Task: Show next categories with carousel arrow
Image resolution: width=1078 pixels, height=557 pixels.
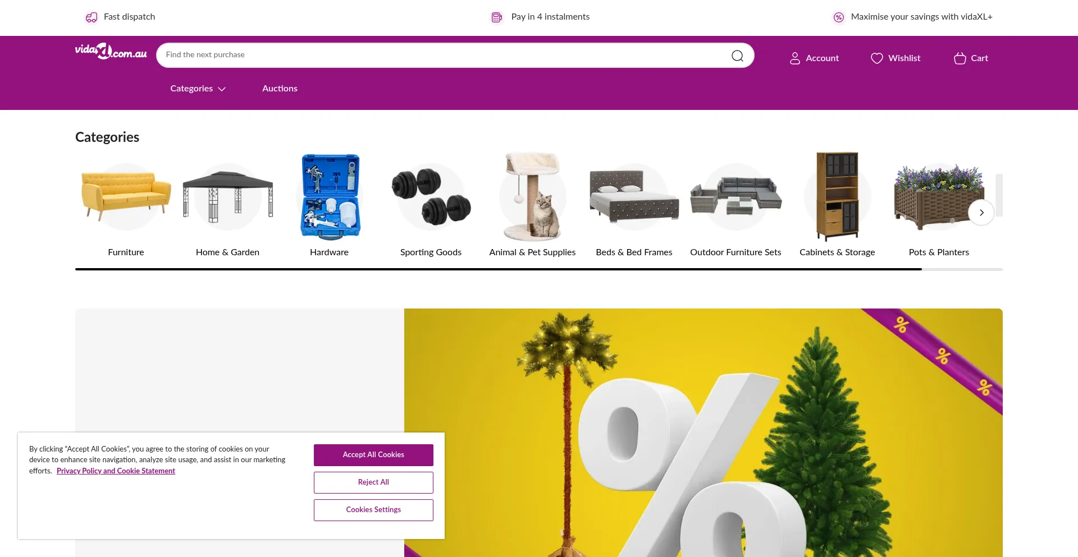Action: [981, 213]
